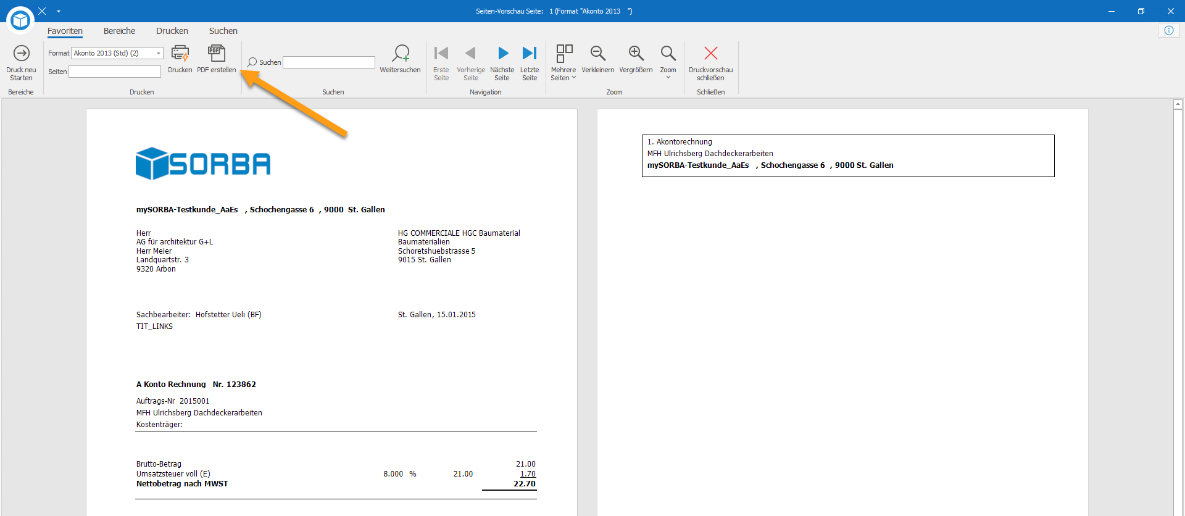The width and height of the screenshot is (1185, 516).
Task: Click the Drucken printer icon
Action: click(x=180, y=54)
